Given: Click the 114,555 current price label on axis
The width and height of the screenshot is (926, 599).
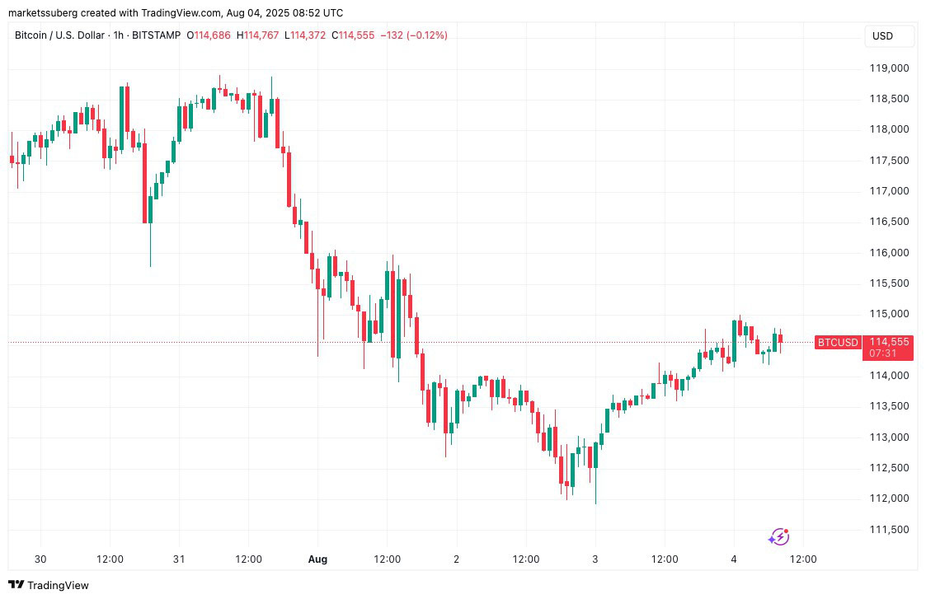Looking at the screenshot, I should click(x=888, y=342).
